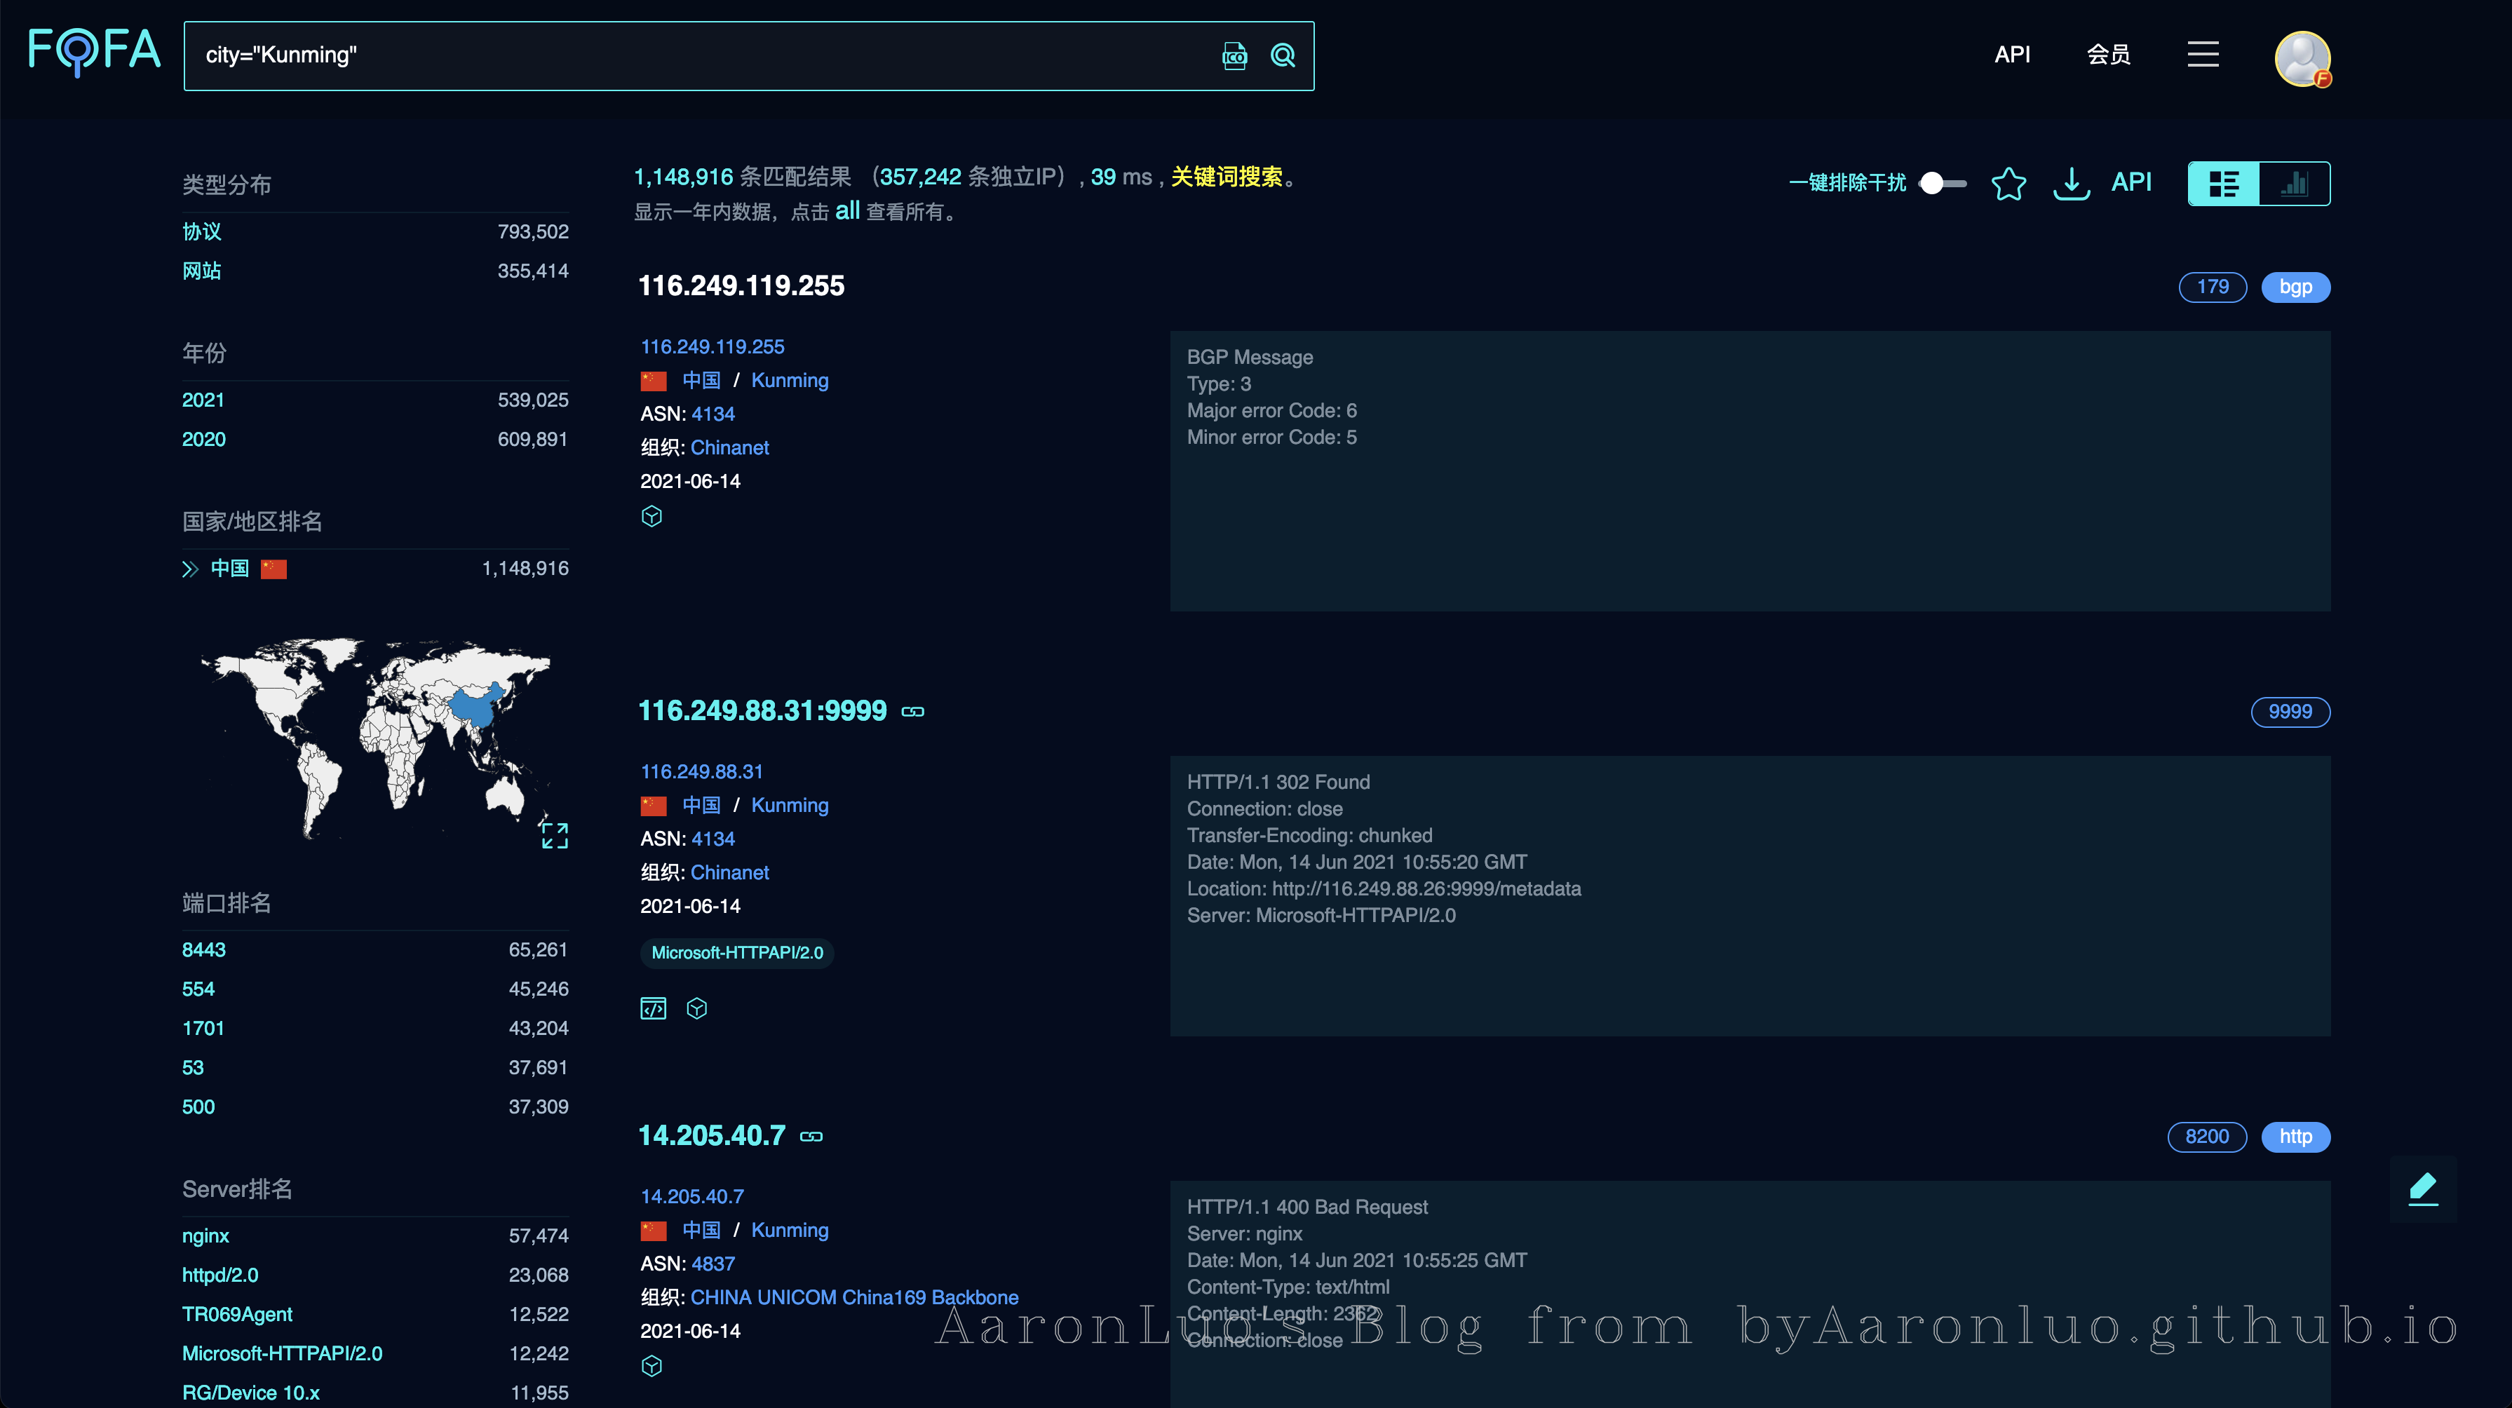2512x1408 pixels.
Task: Click the link icon beside 116.249.88.31:9999
Action: click(913, 712)
